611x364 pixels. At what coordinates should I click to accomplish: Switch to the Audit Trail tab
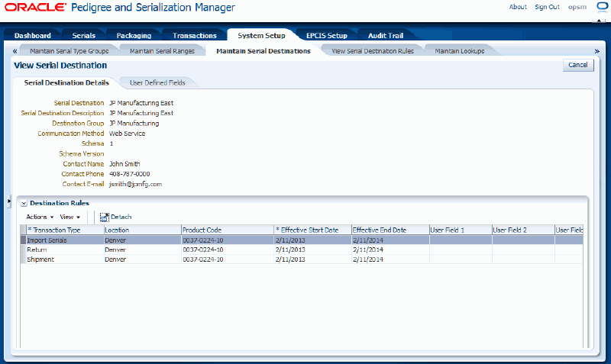tap(386, 35)
